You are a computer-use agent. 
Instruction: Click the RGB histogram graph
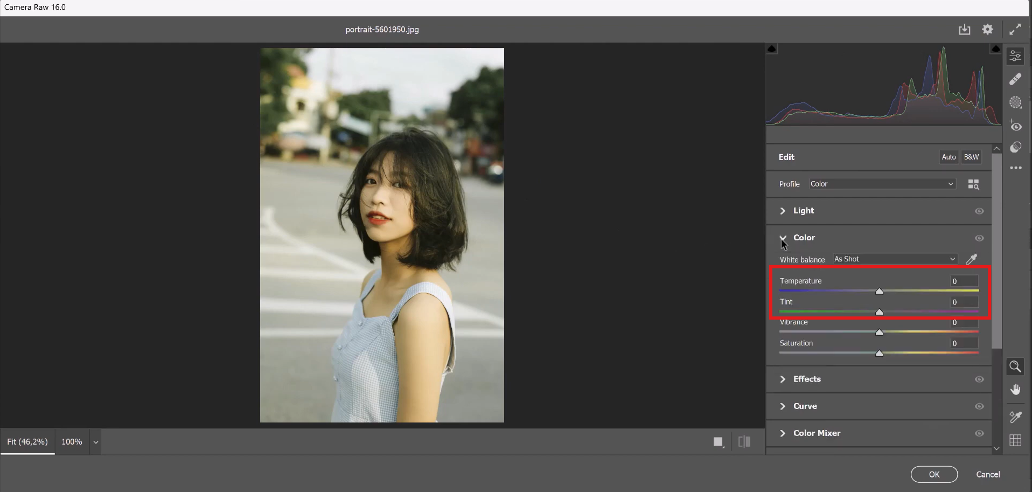point(883,85)
